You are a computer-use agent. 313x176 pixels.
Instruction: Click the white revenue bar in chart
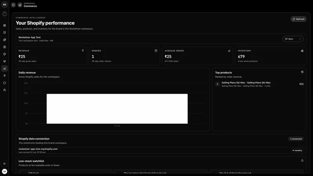point(117,109)
